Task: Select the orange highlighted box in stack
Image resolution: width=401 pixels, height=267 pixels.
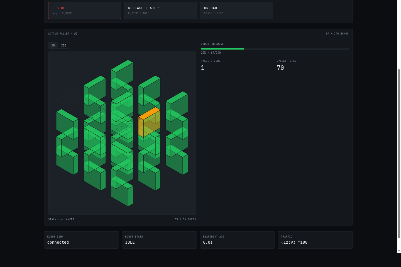Action: point(149,122)
